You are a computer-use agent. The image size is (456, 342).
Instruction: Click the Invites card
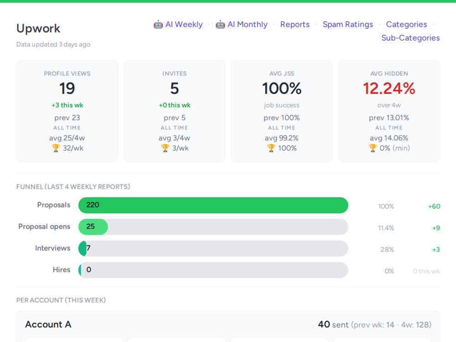pos(175,111)
